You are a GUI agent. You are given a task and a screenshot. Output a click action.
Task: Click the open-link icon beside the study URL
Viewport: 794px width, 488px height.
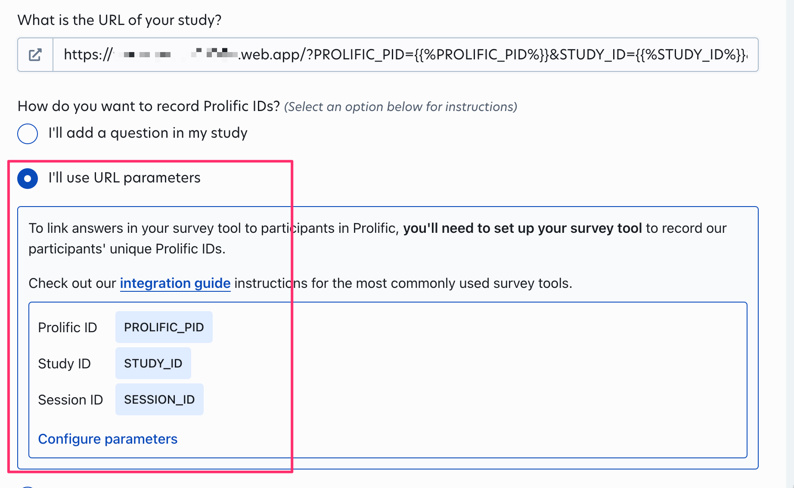pyautogui.click(x=35, y=55)
